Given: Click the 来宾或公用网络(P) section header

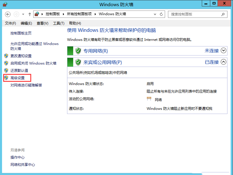Looking at the screenshot, I should pyautogui.click(x=147, y=62).
